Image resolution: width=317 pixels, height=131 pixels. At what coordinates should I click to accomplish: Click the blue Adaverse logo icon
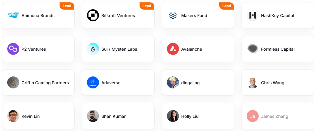point(93,82)
